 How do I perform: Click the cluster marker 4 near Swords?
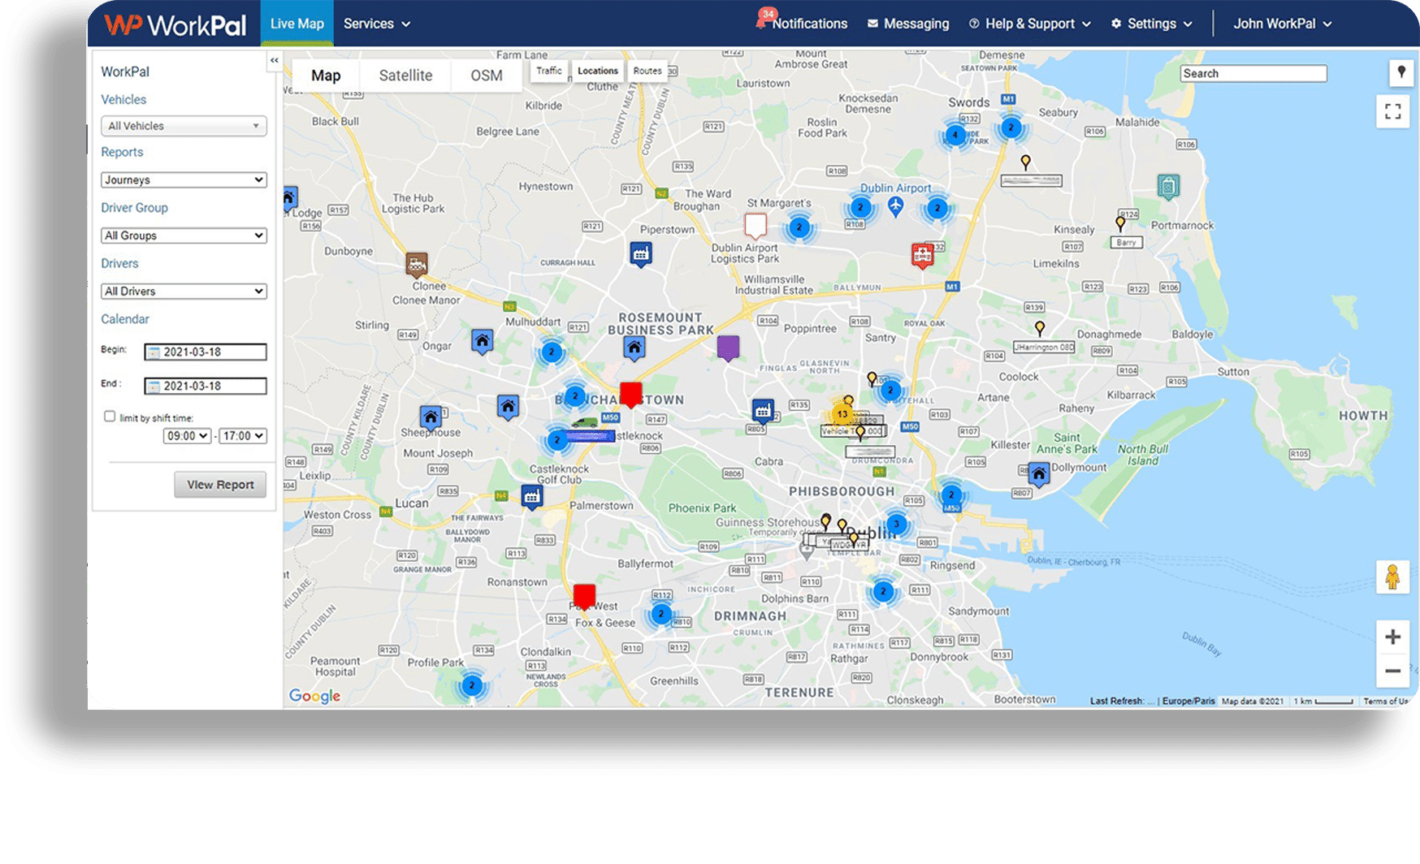(955, 136)
